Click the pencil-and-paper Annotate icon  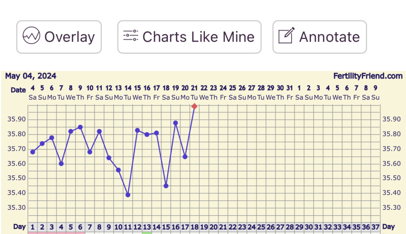coord(286,36)
